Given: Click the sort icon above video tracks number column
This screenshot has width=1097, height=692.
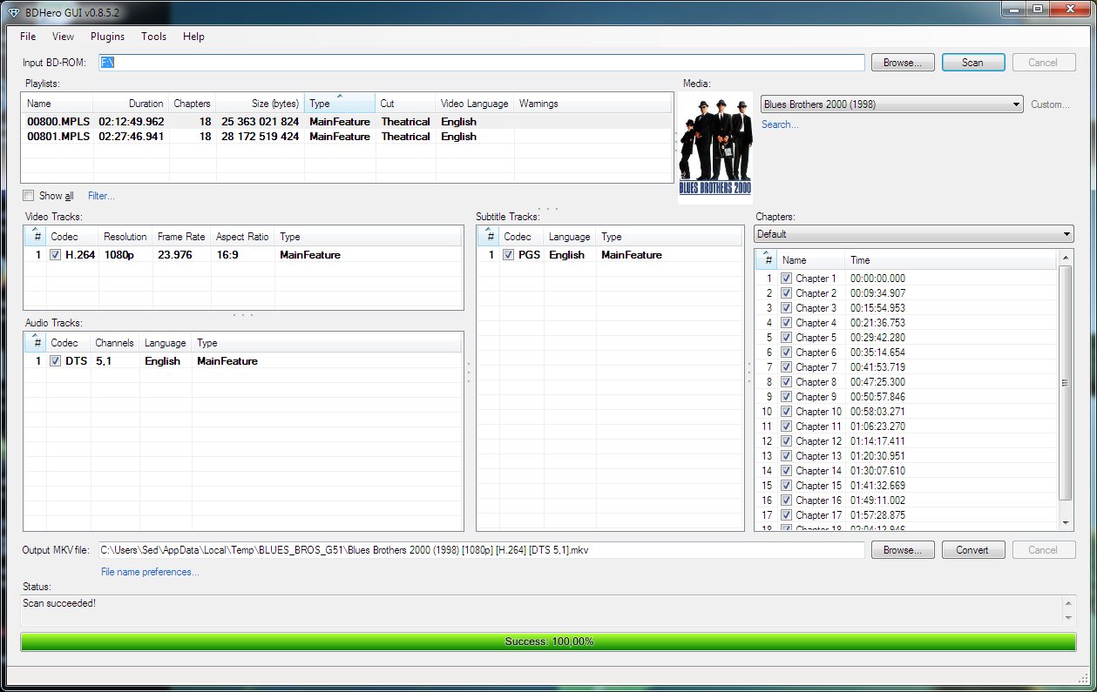Looking at the screenshot, I should [x=37, y=231].
